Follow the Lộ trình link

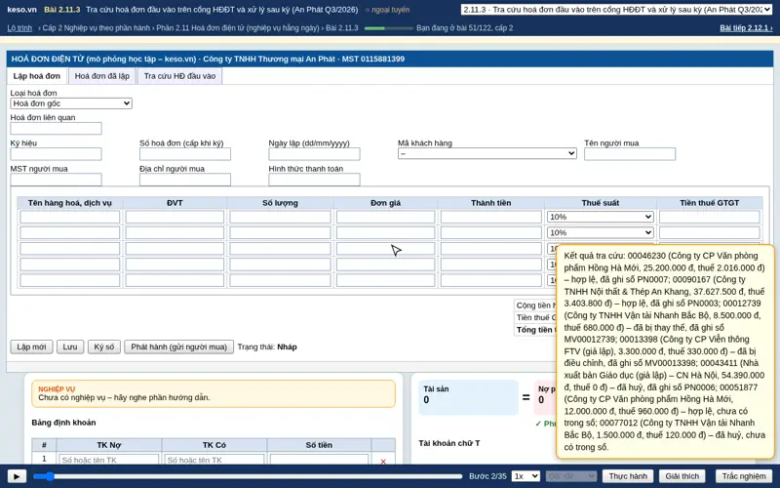pos(19,28)
